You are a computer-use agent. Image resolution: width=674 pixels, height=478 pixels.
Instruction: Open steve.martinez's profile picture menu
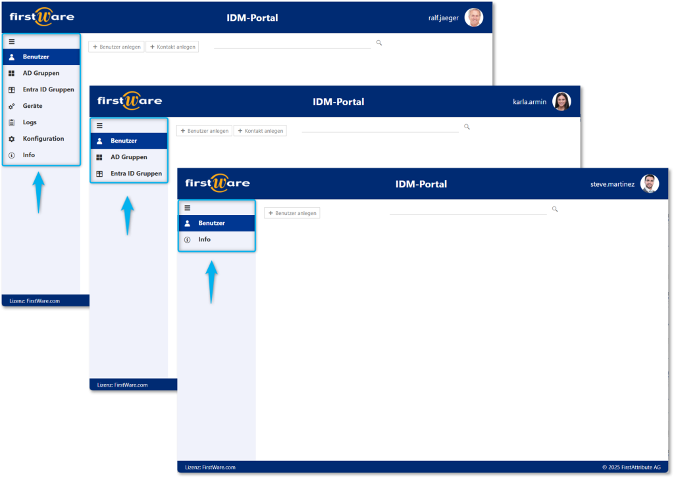650,184
